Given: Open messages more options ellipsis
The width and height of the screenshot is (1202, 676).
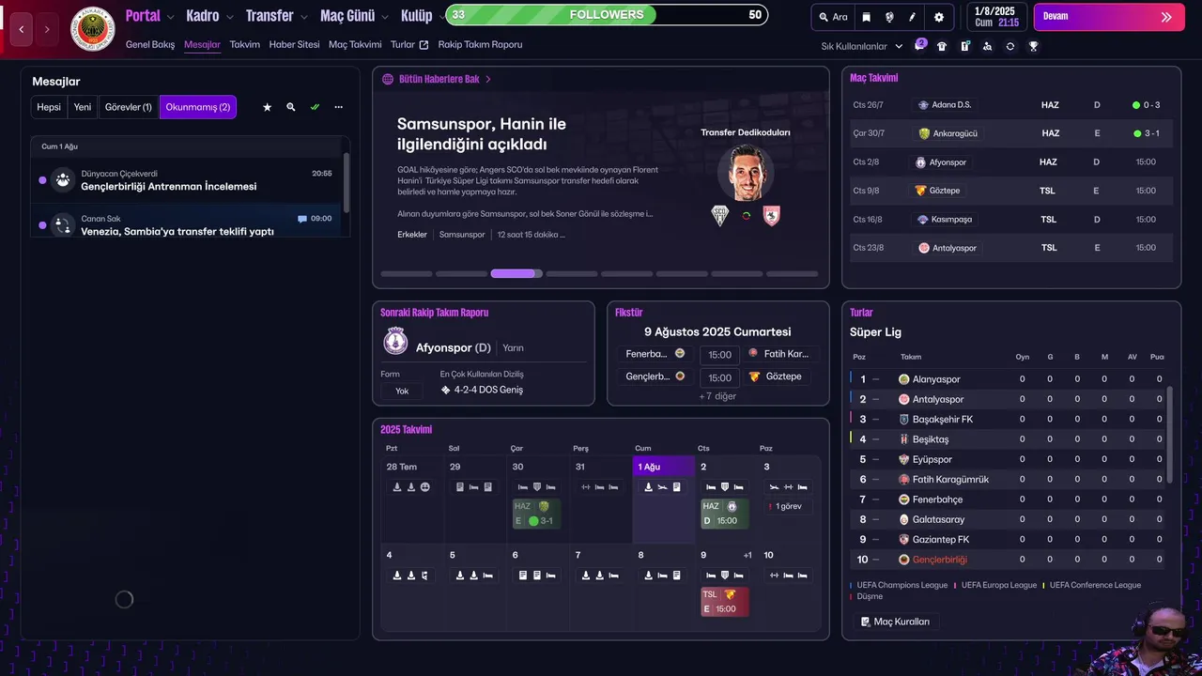Looking at the screenshot, I should coord(338,107).
